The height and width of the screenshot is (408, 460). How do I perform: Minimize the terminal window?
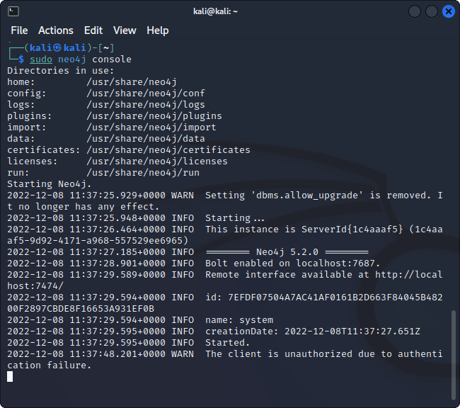pyautogui.click(x=415, y=11)
